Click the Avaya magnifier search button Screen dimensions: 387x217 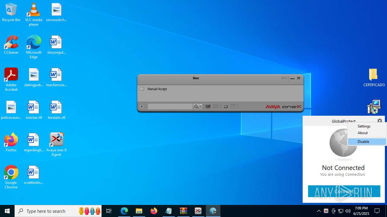click(x=196, y=106)
